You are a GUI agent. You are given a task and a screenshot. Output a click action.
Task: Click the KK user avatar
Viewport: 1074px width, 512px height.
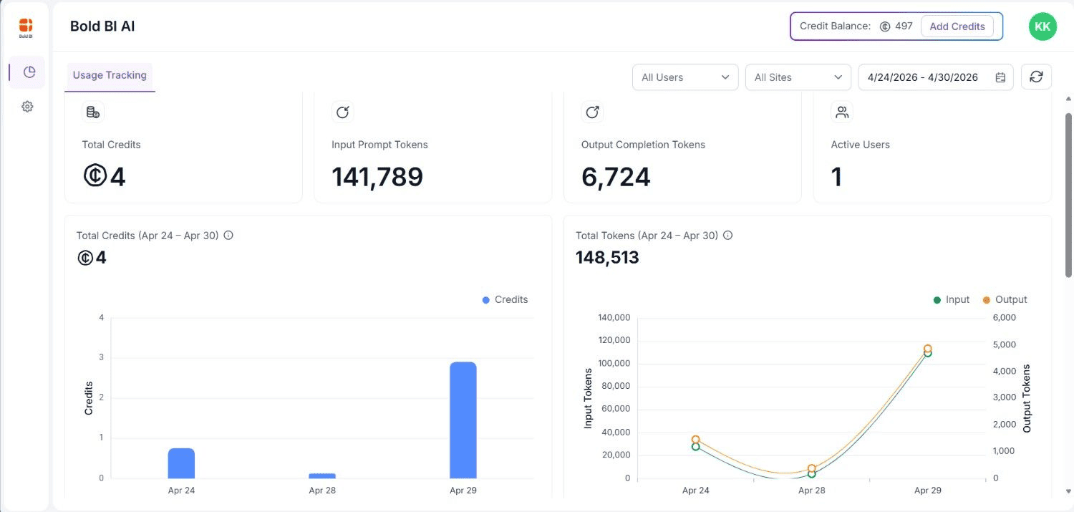tap(1042, 26)
